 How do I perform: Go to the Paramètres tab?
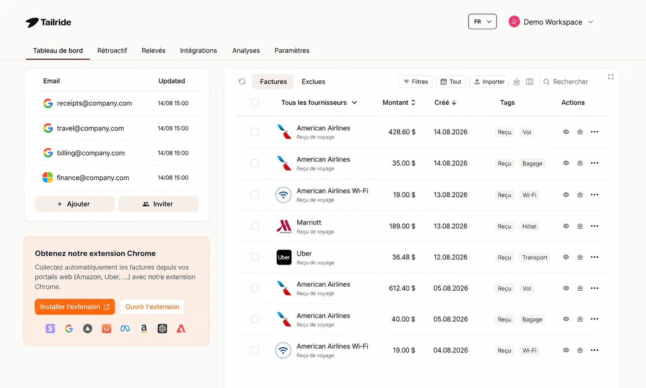click(292, 51)
